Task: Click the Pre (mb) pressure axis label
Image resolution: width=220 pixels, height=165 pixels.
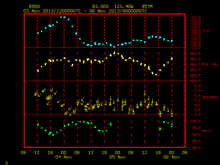Action: (210, 64)
